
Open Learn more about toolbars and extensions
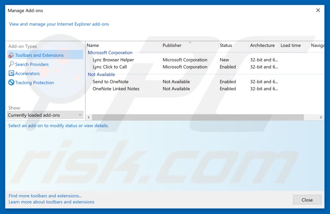coord(51,202)
